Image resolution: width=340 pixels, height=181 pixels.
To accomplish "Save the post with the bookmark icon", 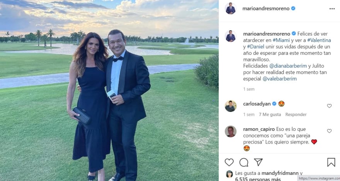I will (331, 162).
